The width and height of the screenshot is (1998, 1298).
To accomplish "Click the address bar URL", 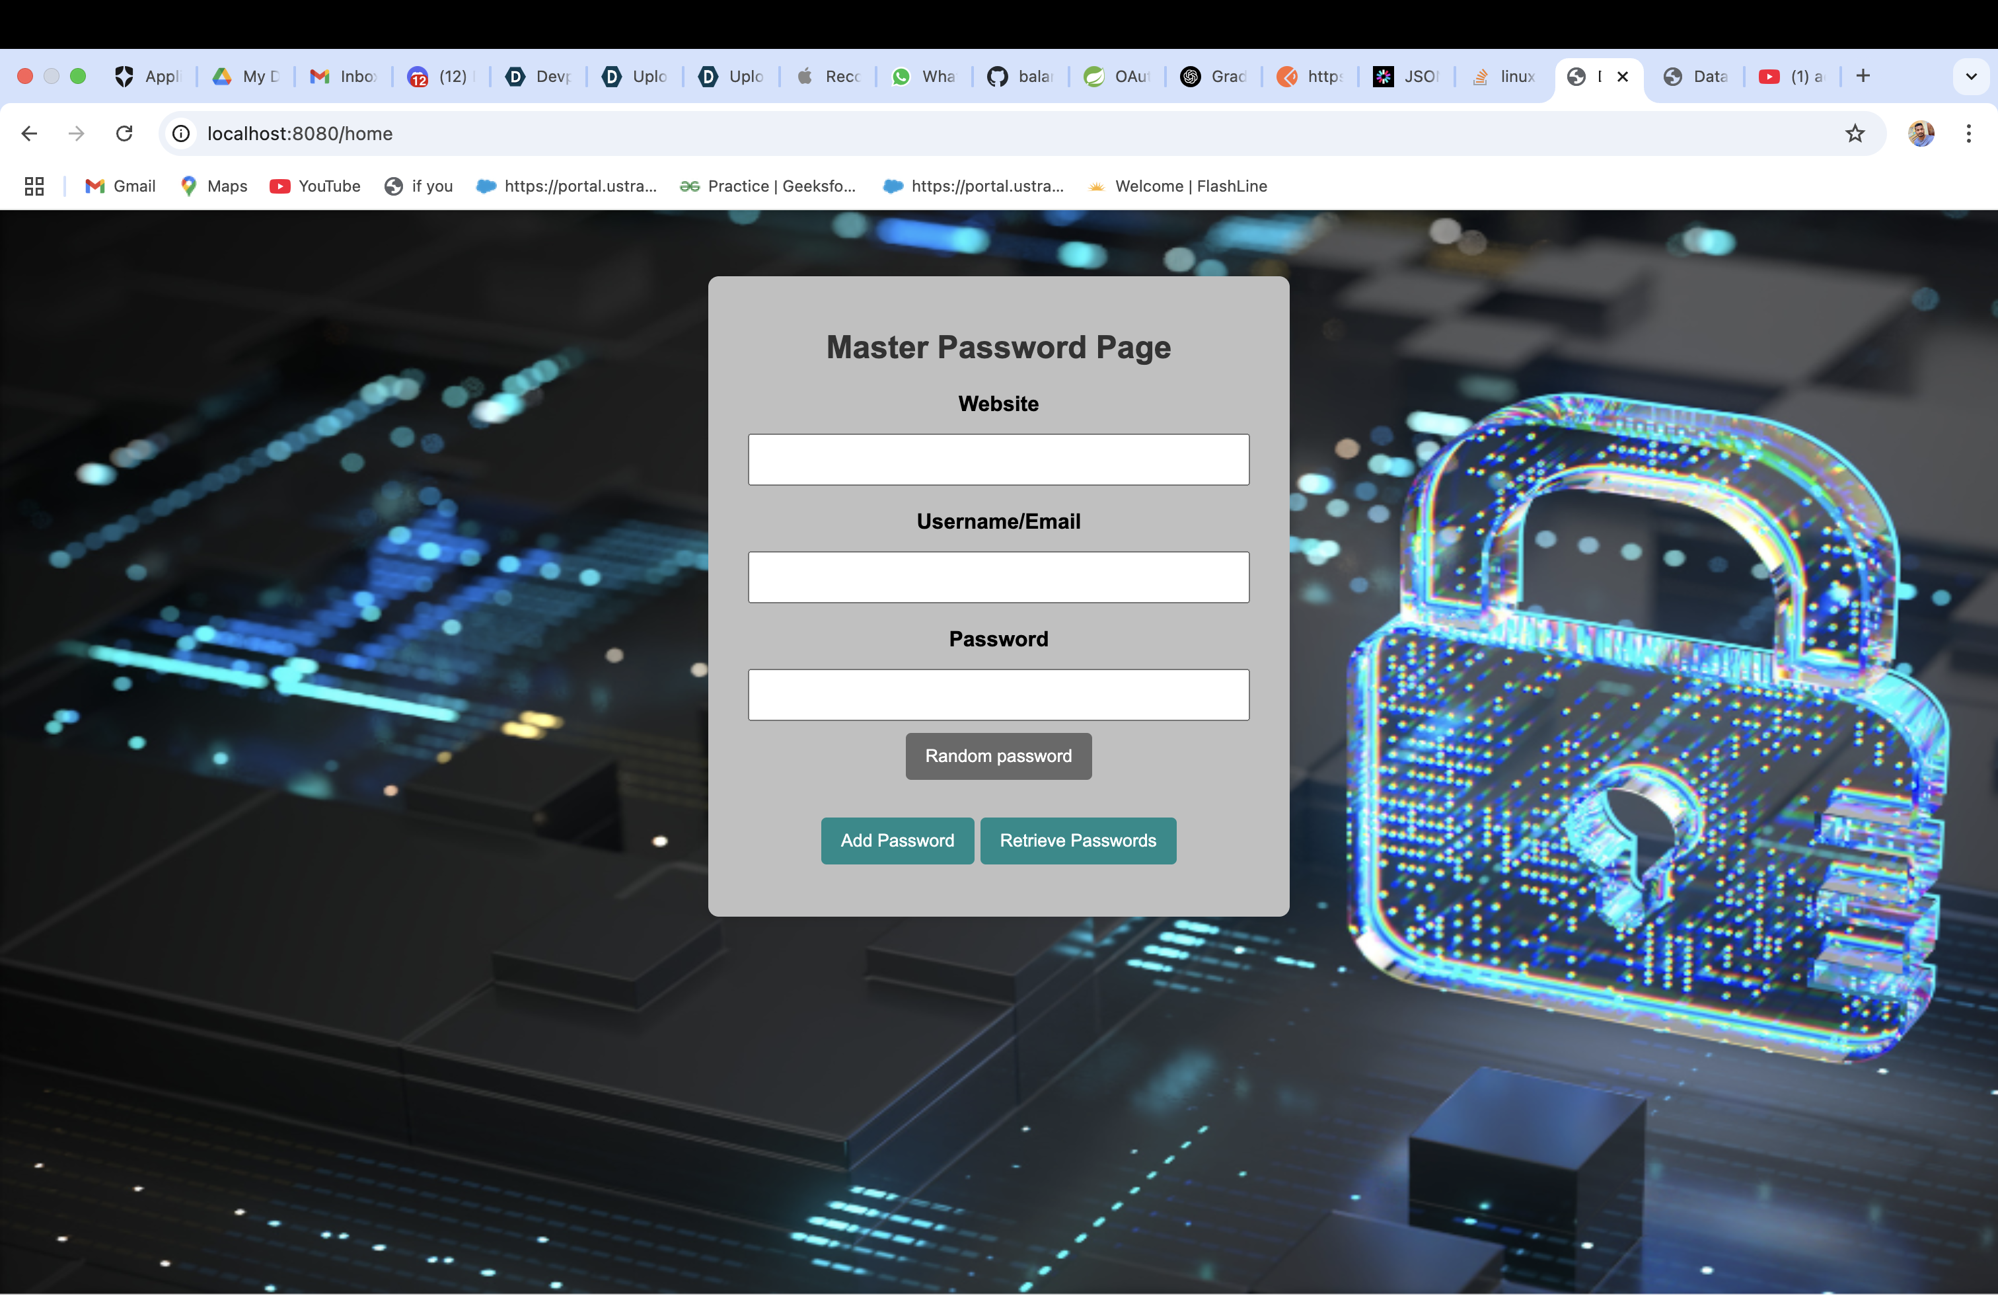I will [300, 134].
